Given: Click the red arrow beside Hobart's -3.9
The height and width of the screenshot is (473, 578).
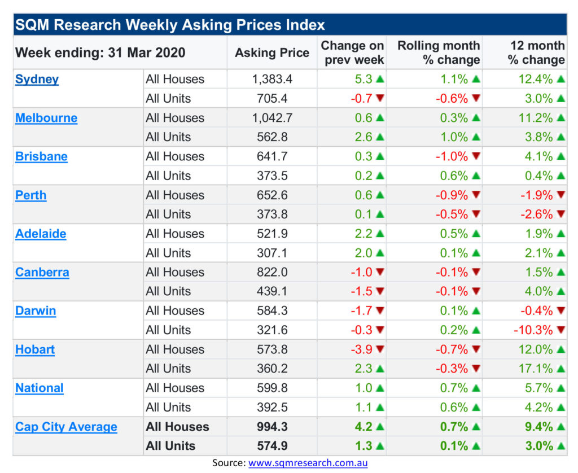Looking at the screenshot, I should pos(380,349).
